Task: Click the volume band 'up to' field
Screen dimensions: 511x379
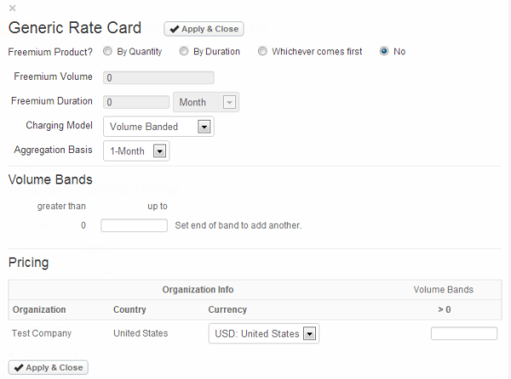Action: [x=134, y=226]
